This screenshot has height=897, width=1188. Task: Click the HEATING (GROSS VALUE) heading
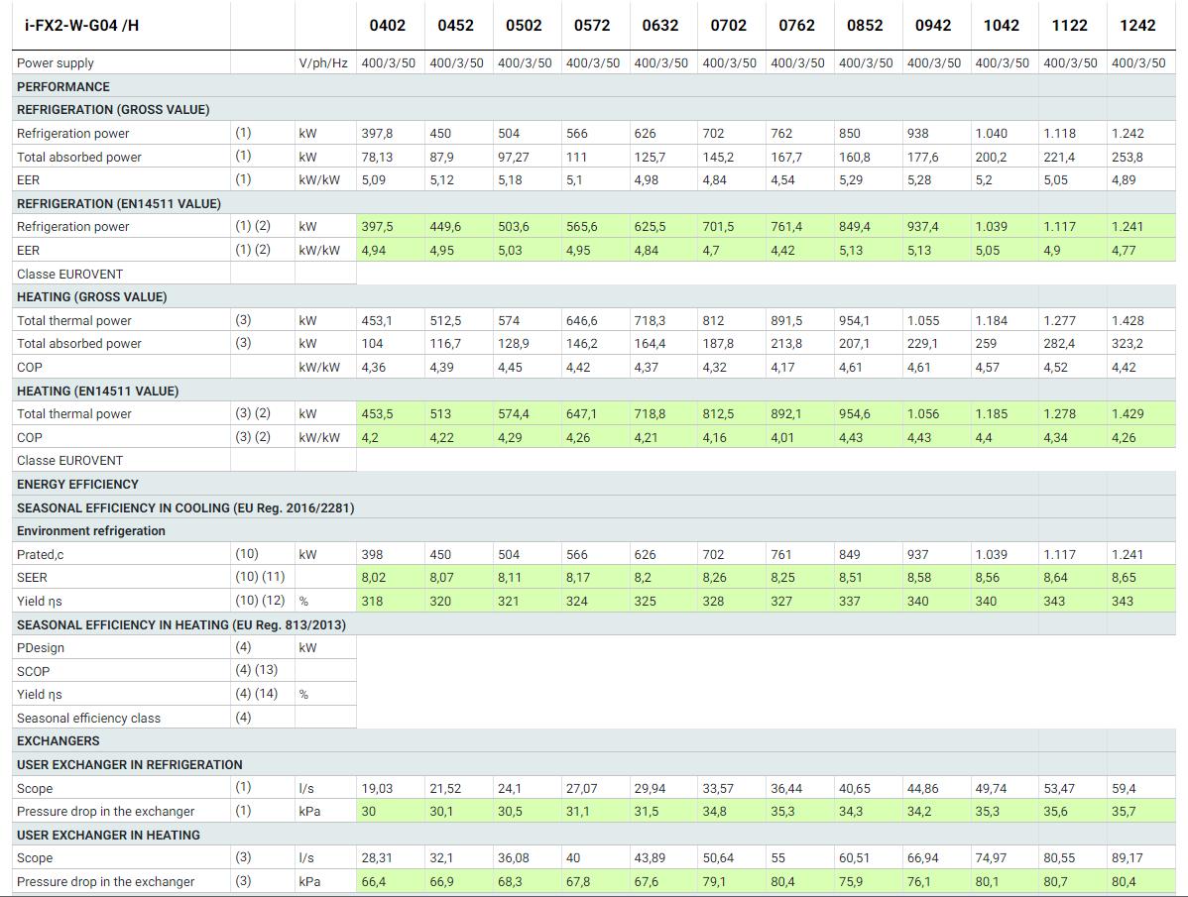(x=91, y=296)
